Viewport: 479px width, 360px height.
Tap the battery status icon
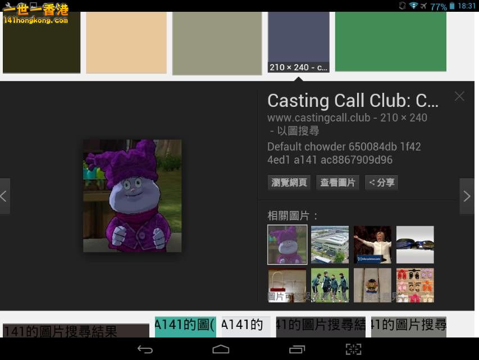point(452,6)
